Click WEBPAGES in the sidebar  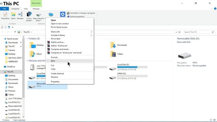pos(13,62)
